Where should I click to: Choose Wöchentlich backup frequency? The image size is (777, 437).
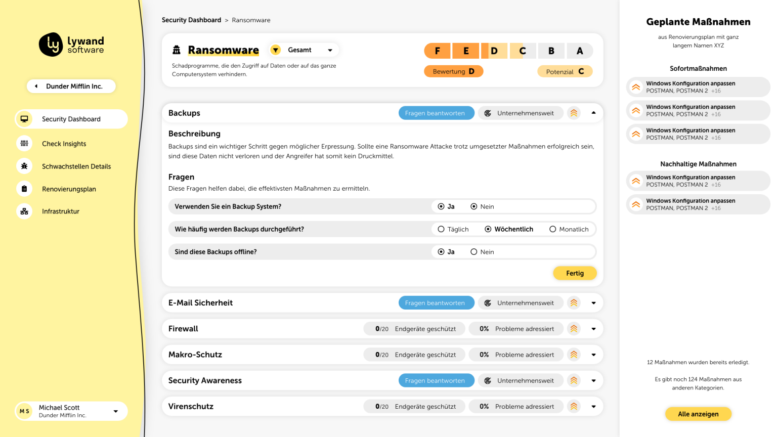488,229
